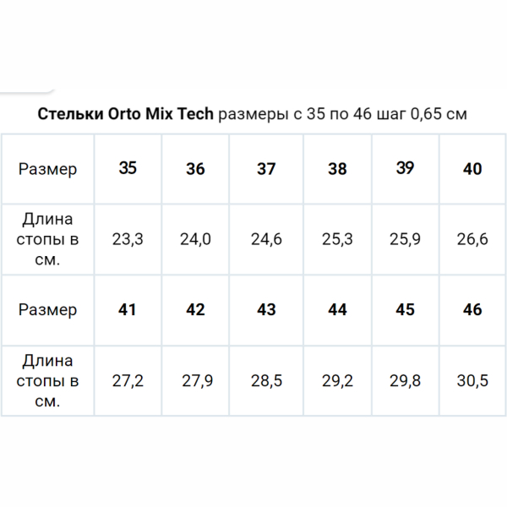This screenshot has width=507, height=507.
Task: Select foot length value 23,3
Action: (128, 239)
